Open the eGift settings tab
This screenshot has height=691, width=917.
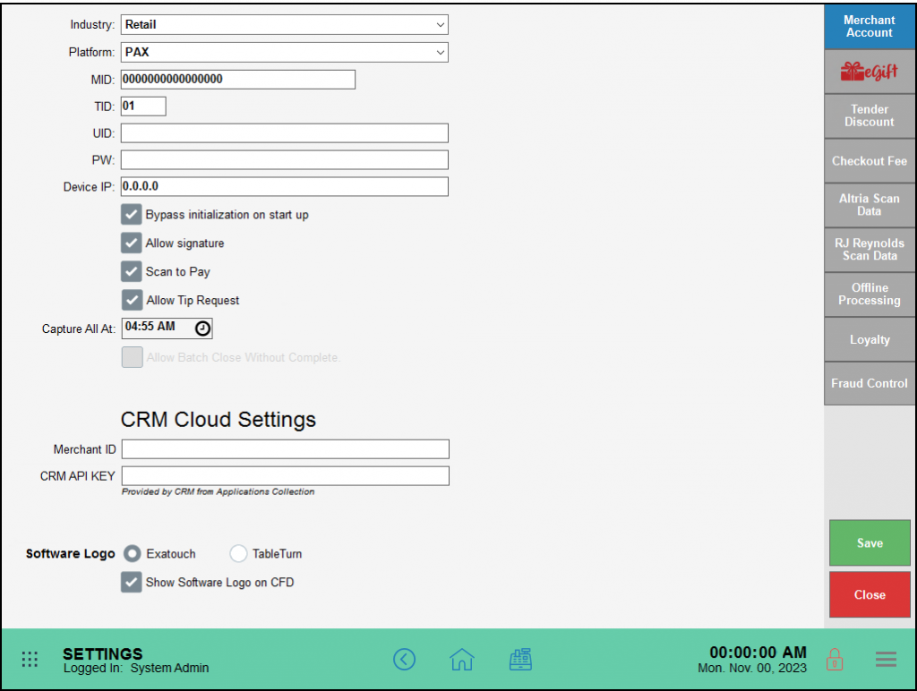click(x=869, y=72)
